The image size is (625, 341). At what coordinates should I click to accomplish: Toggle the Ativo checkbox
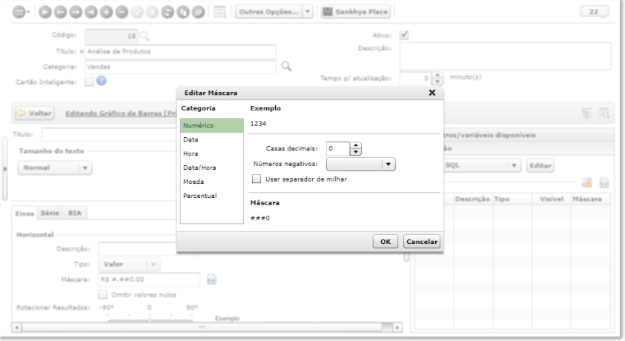(404, 35)
